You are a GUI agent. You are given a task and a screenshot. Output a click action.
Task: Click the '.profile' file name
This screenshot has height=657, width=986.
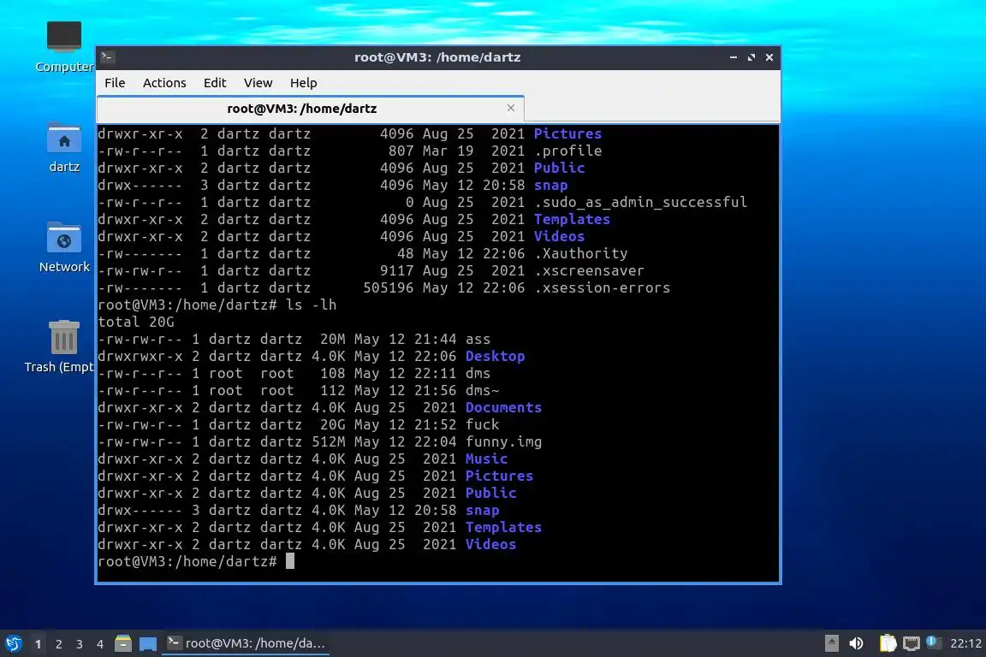click(x=567, y=151)
